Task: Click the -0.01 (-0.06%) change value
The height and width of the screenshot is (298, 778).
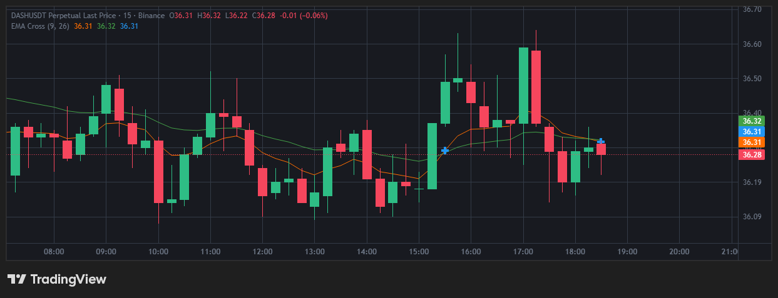Action: click(304, 15)
